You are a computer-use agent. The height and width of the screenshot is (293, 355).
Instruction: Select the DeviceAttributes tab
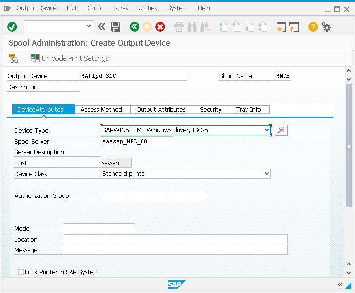[x=44, y=109]
